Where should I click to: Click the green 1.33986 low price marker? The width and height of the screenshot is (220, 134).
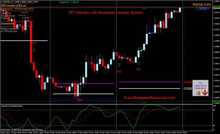pos(216,101)
